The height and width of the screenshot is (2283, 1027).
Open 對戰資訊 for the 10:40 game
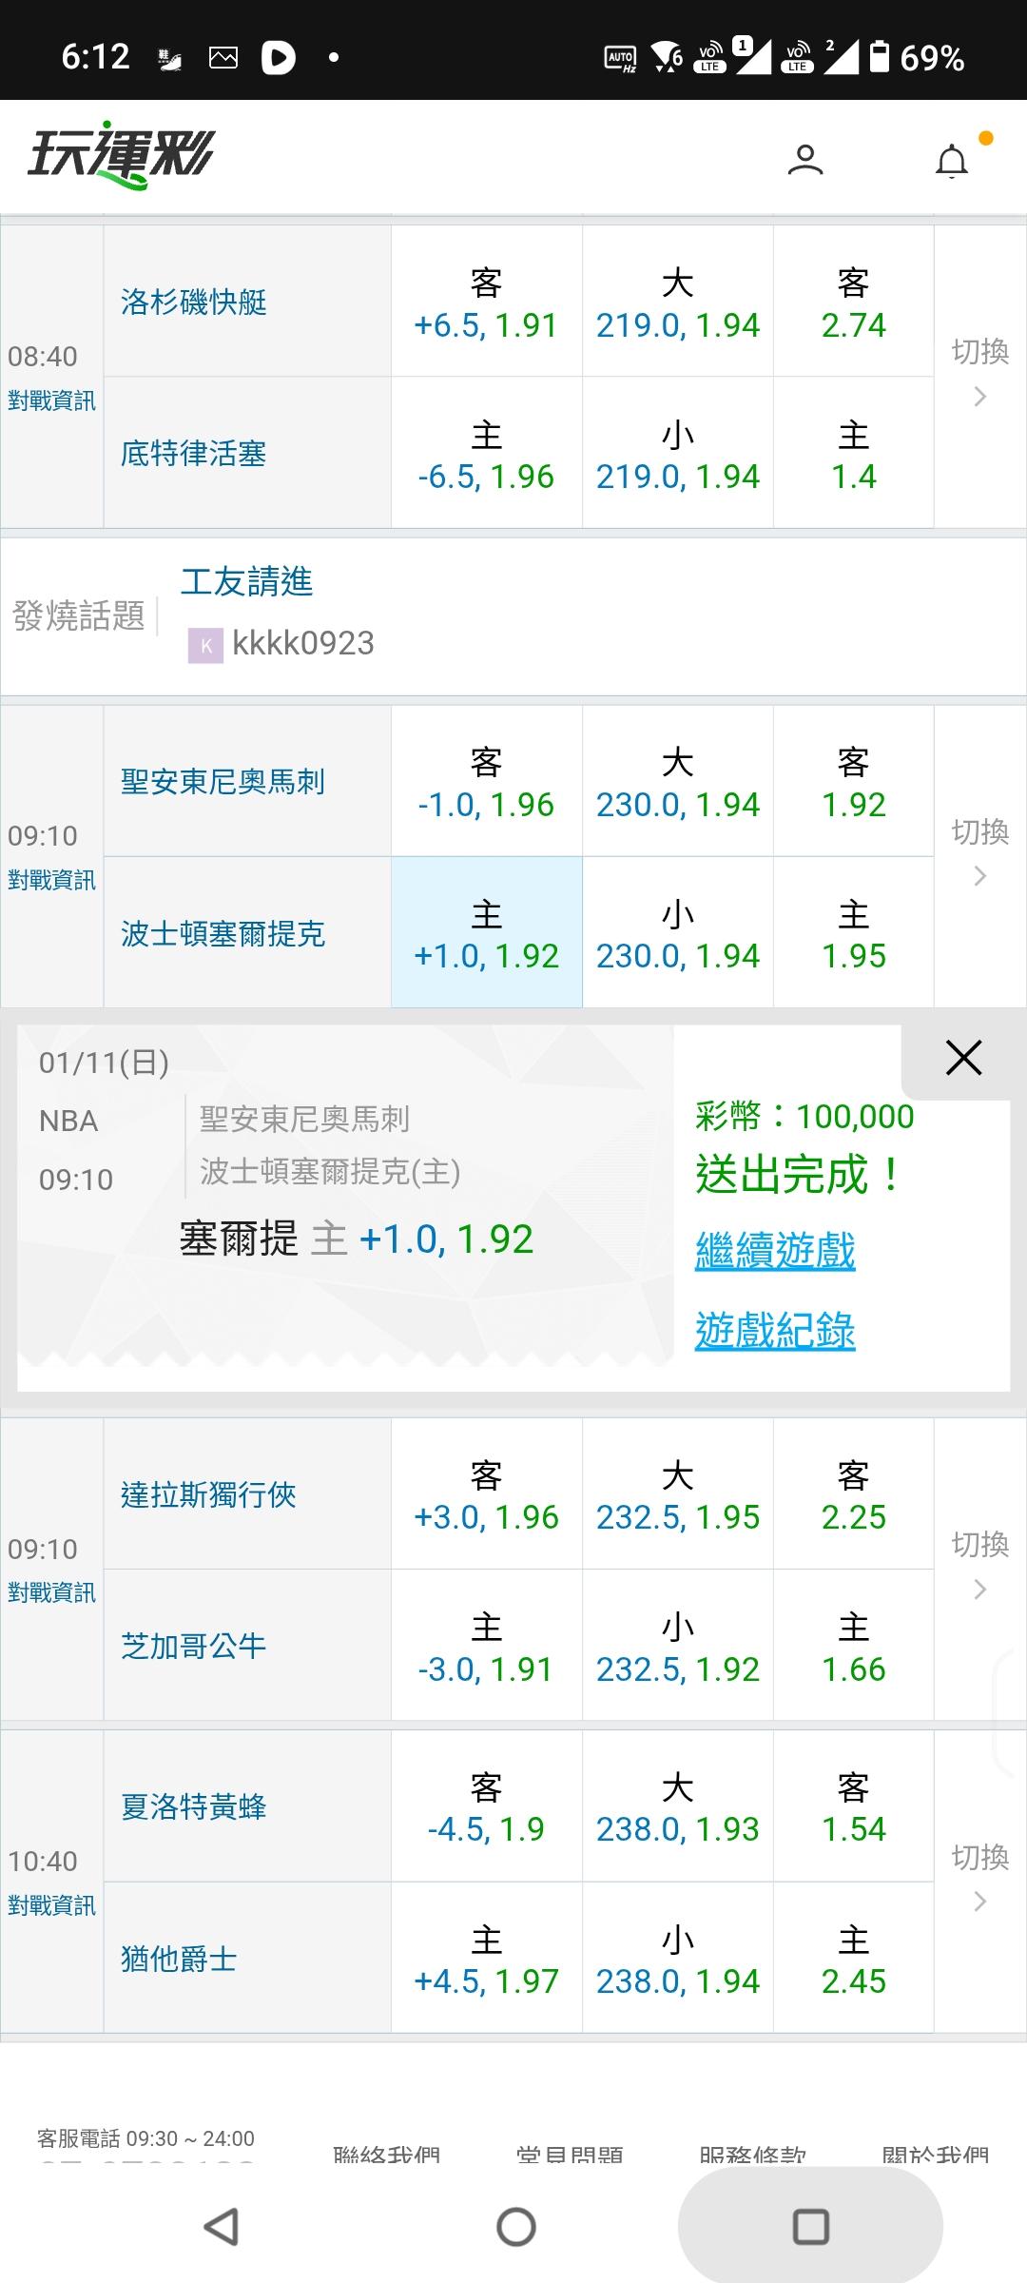(51, 1905)
